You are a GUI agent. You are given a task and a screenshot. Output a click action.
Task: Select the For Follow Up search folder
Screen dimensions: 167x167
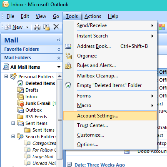pyautogui.click(x=44, y=150)
